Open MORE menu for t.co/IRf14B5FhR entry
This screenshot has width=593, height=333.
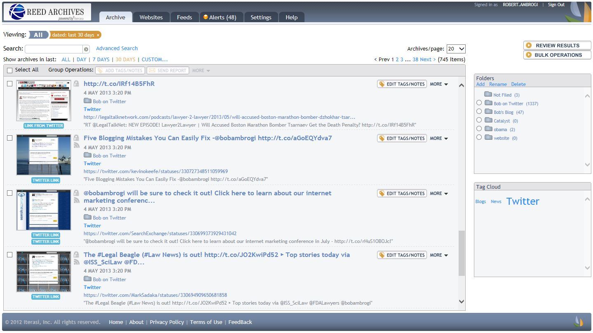click(x=439, y=84)
